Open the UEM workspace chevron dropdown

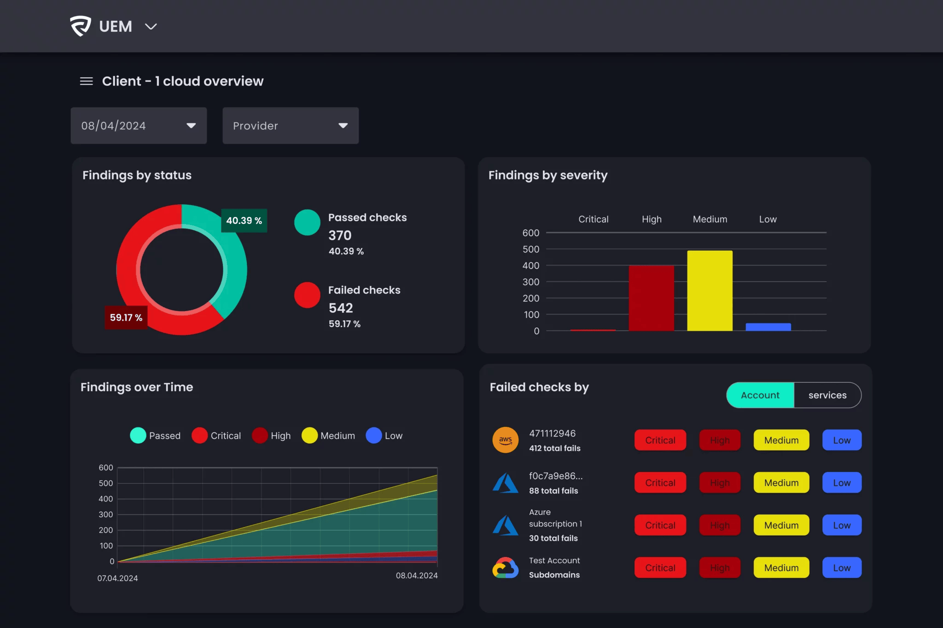151,27
